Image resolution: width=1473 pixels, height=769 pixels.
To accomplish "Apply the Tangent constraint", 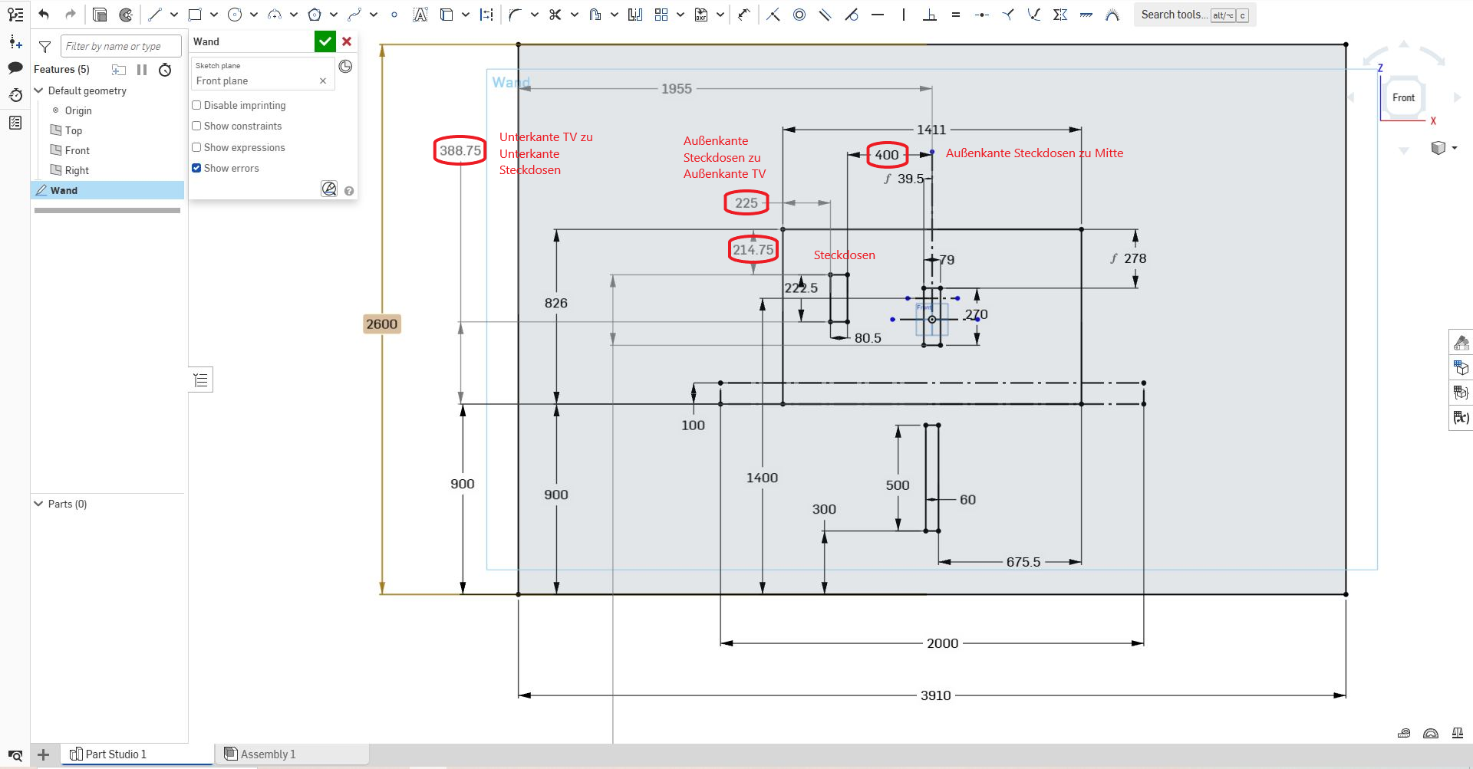I will 852,15.
